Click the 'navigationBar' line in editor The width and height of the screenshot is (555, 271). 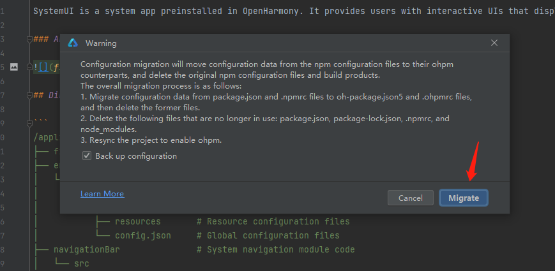[87, 249]
